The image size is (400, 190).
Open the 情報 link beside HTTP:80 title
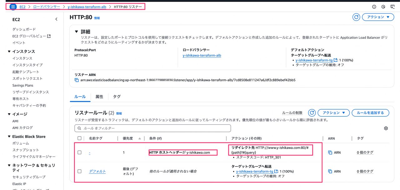point(97,18)
